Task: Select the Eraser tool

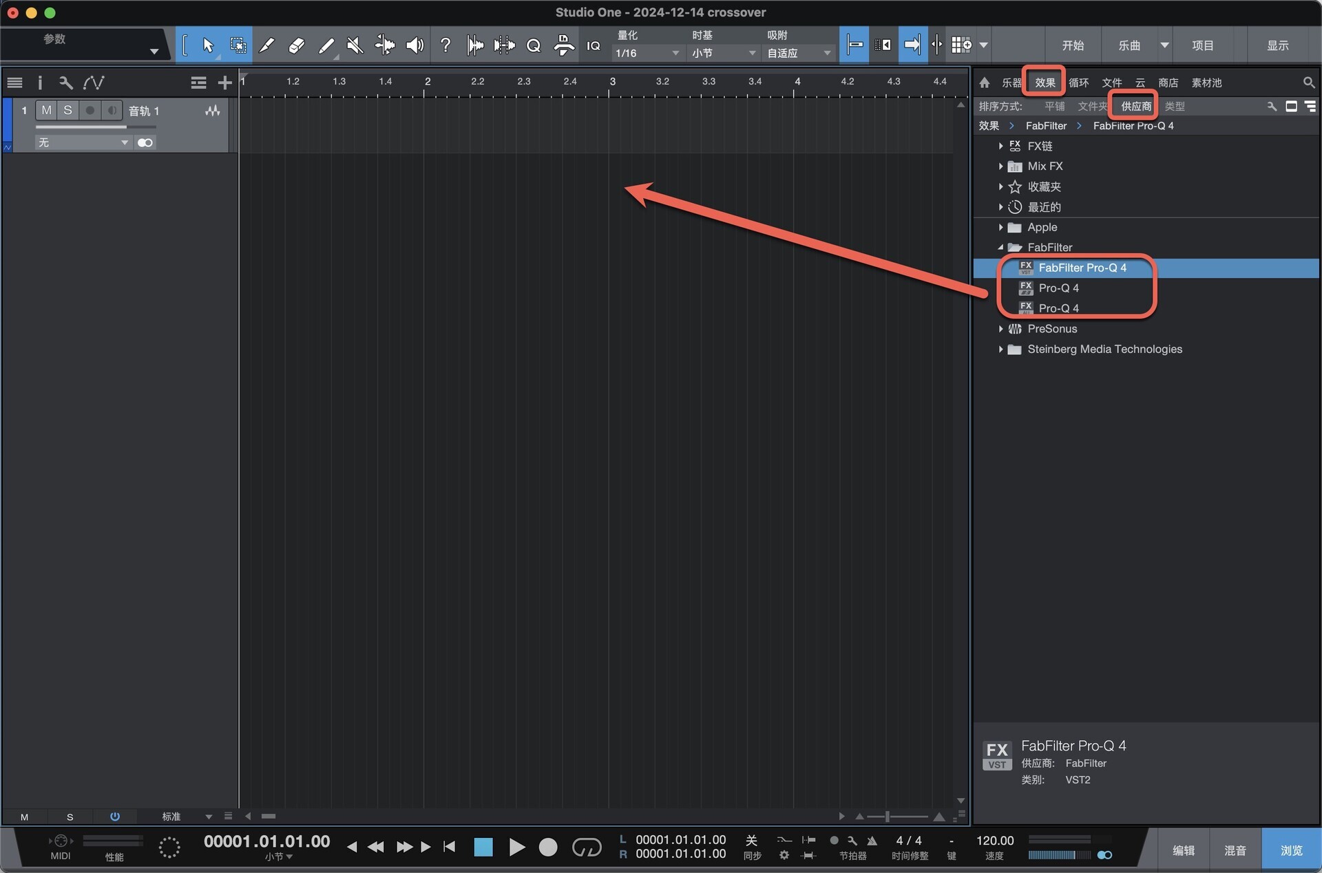Action: 296,45
